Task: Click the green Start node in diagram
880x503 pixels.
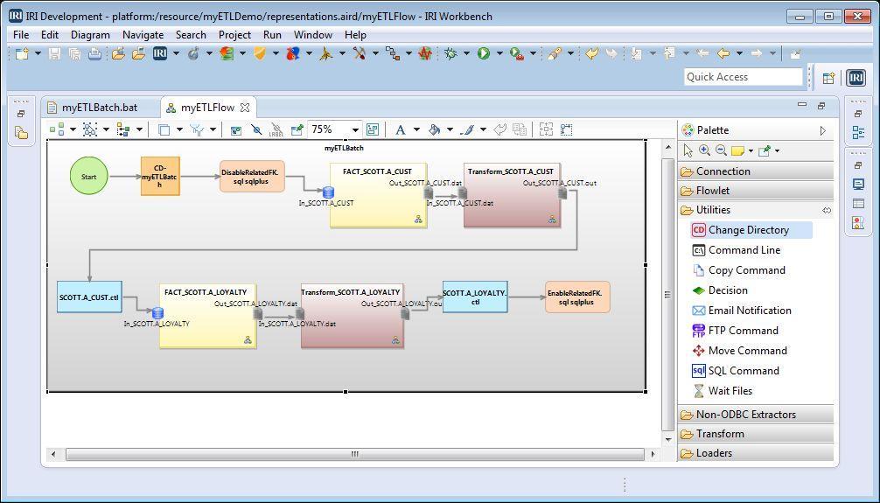Action: (x=88, y=177)
